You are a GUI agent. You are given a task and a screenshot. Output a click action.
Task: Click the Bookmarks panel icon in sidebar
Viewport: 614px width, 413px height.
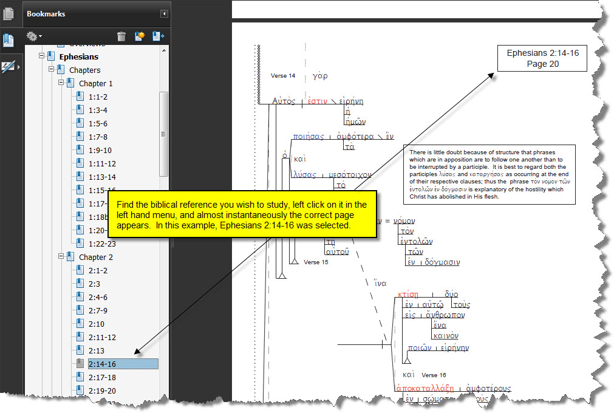click(x=9, y=41)
